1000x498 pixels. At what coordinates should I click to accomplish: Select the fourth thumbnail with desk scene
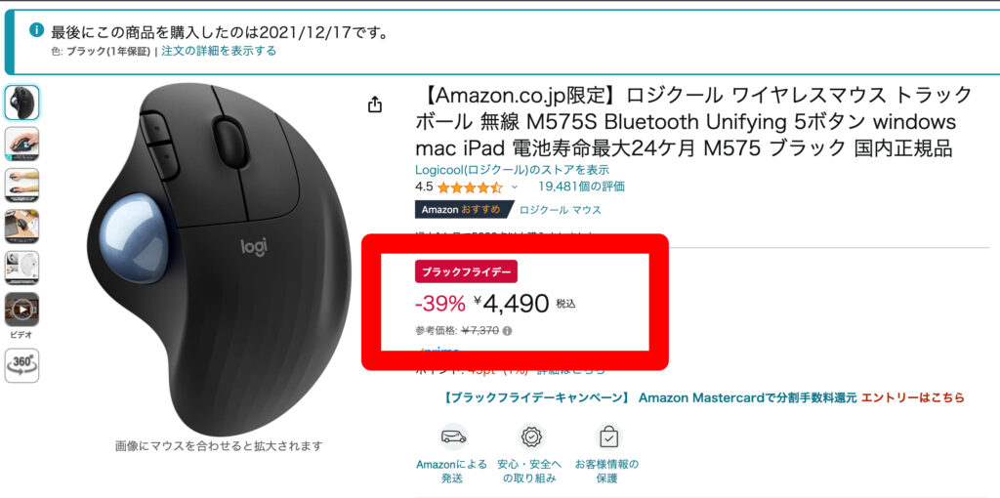click(x=21, y=227)
